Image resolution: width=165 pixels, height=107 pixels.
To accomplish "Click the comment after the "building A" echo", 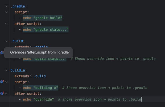I will click(105, 88).
